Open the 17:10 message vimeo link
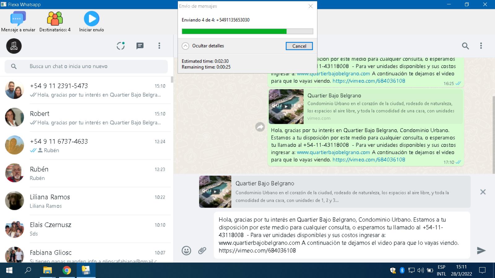The height and width of the screenshot is (278, 495). coord(369,160)
